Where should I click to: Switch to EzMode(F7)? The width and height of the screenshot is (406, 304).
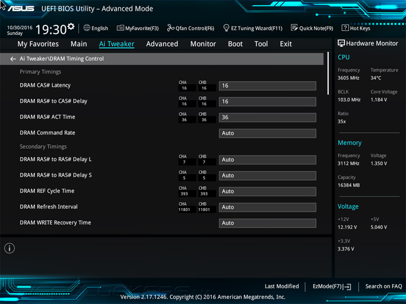coord(327,286)
